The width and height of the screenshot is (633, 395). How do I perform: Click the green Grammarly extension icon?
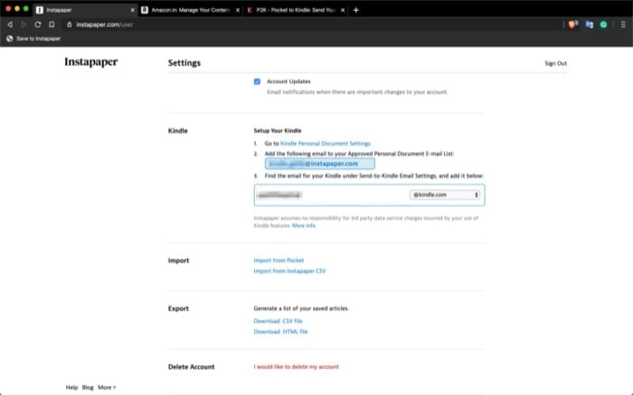tap(603, 24)
